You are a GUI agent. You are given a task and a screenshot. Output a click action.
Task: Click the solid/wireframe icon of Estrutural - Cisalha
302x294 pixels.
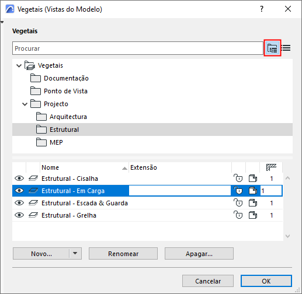(x=253, y=178)
